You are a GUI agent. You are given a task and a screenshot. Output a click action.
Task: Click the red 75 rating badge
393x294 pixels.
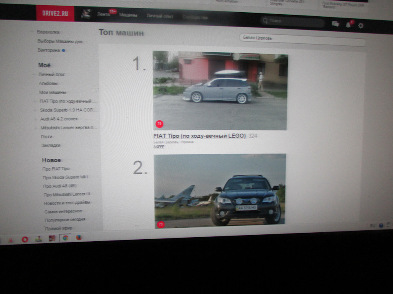point(159,124)
